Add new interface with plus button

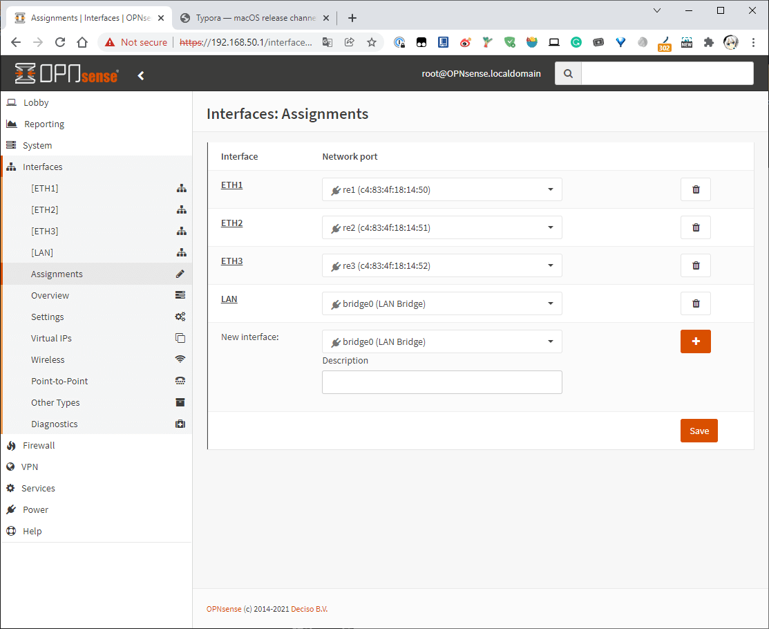coord(695,341)
